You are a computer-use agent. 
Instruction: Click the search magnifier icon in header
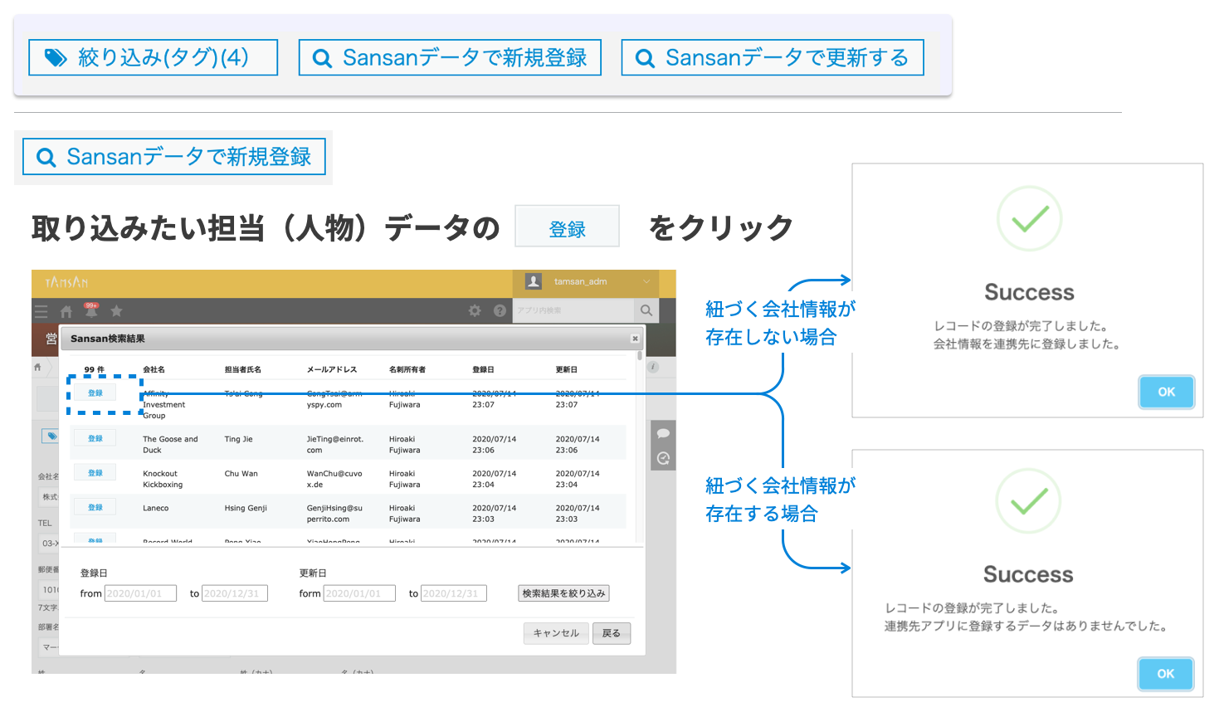click(x=646, y=310)
